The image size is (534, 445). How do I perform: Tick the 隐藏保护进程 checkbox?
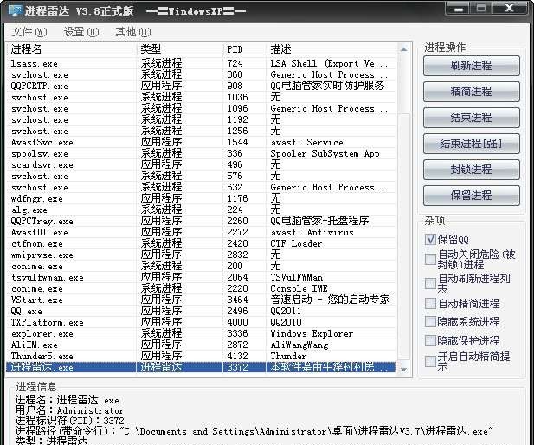pyautogui.click(x=430, y=340)
